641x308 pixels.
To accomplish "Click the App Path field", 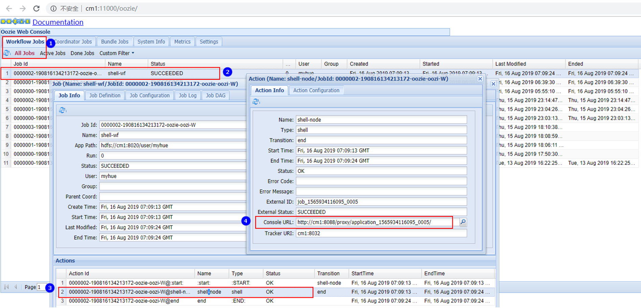I will 173,146.
